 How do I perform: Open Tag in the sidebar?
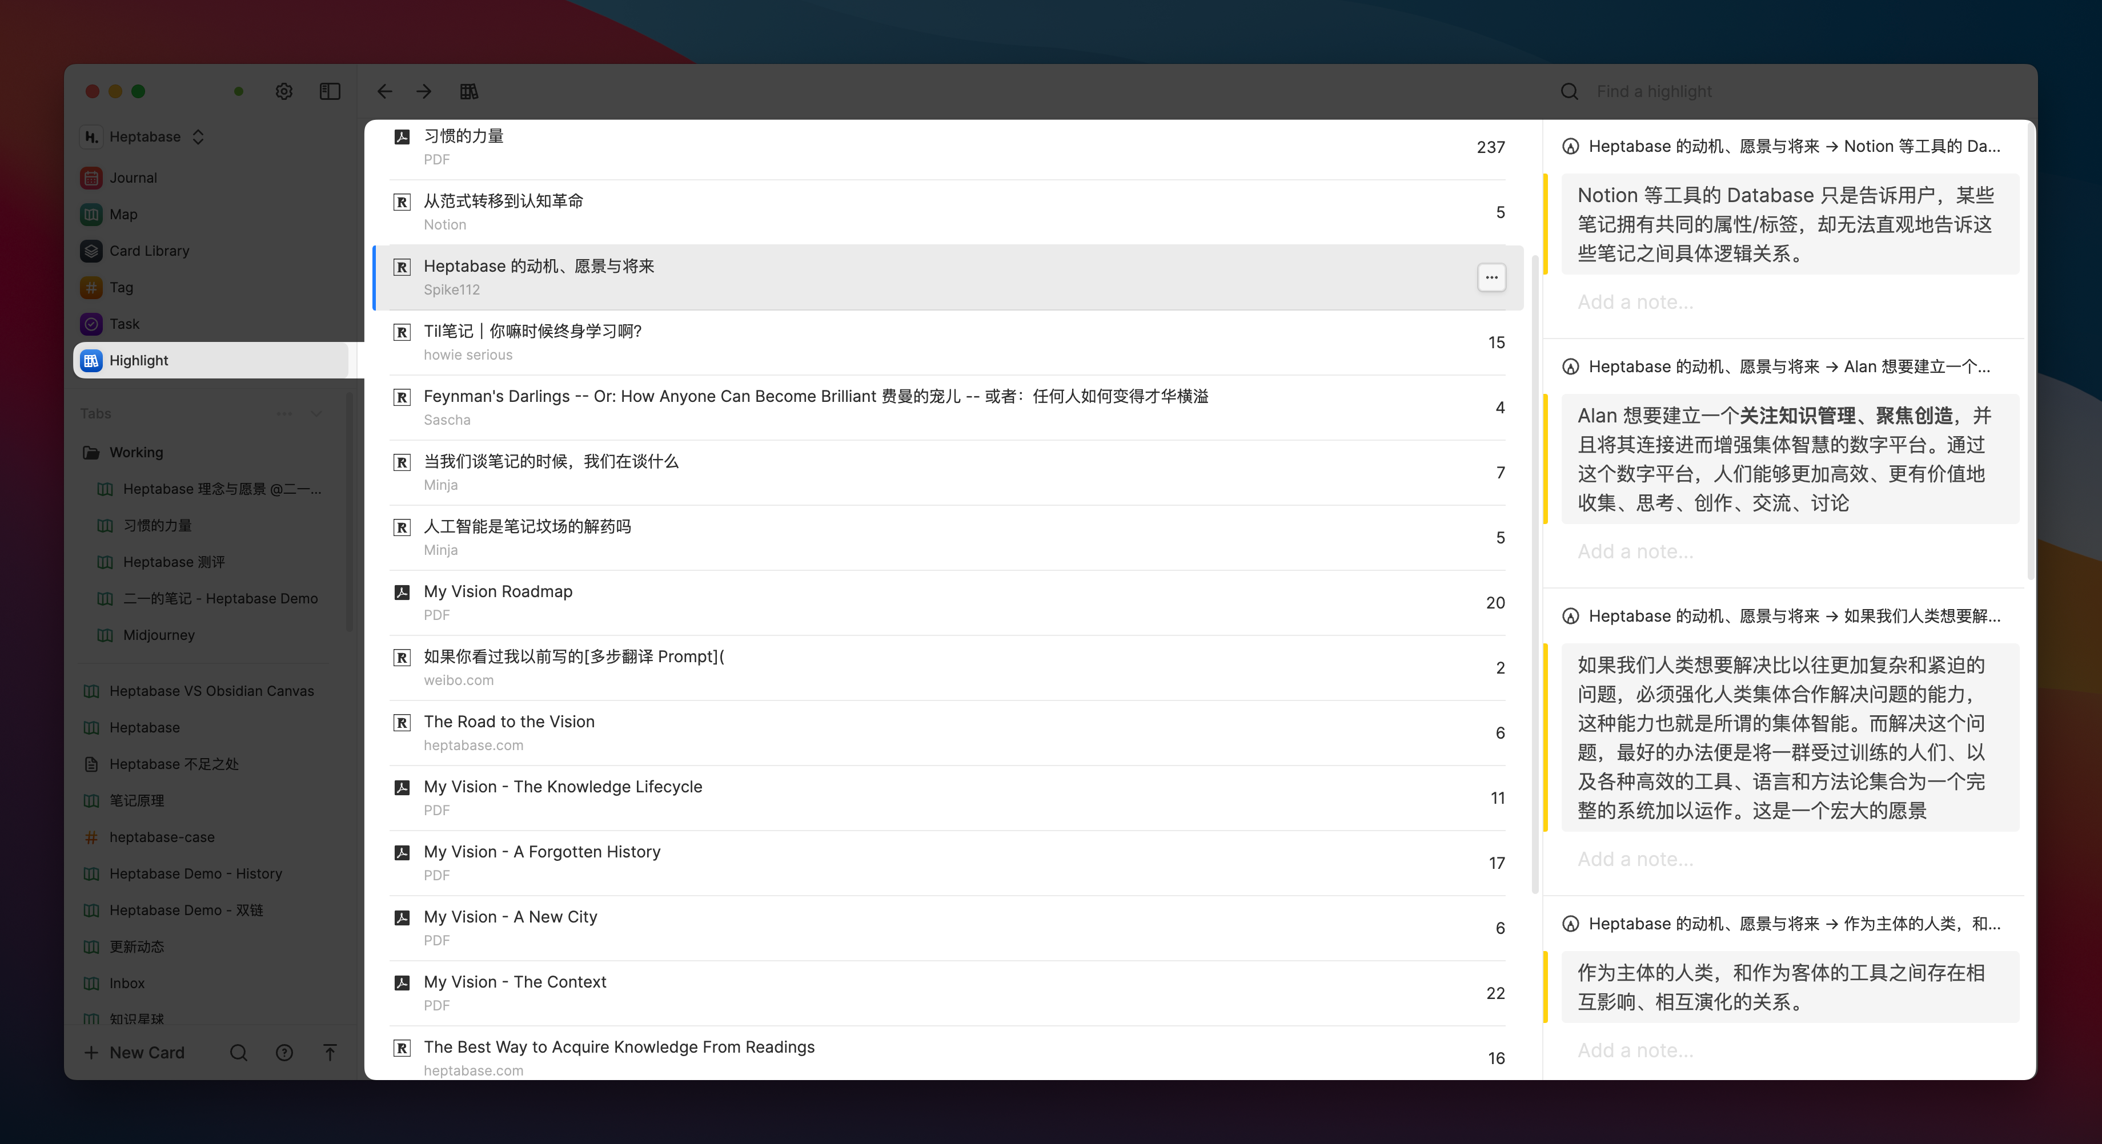coord(212,287)
